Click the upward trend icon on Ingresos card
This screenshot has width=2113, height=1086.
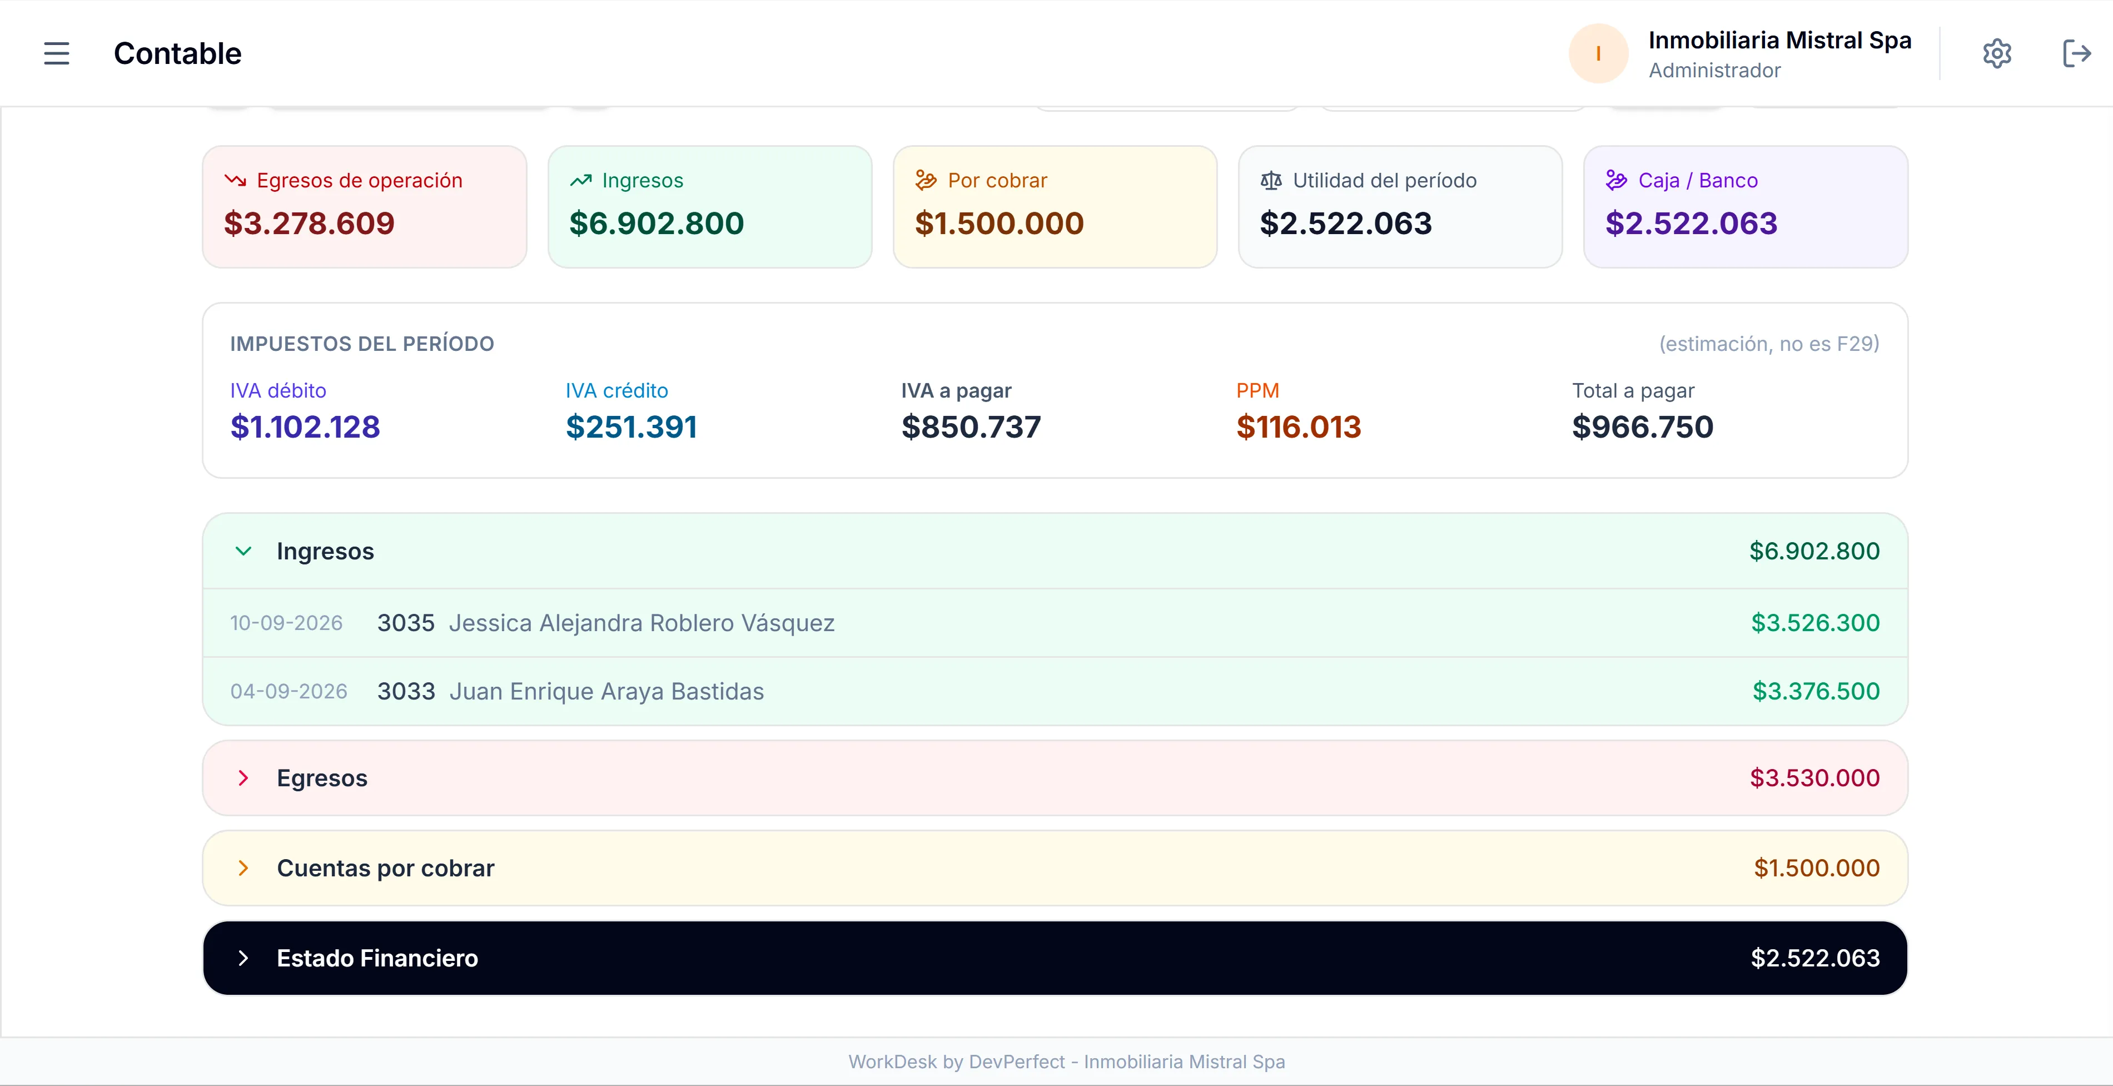pos(581,181)
